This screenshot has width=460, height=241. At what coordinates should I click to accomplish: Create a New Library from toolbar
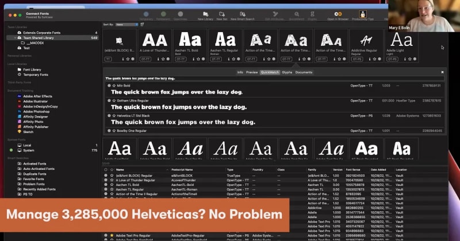click(205, 14)
